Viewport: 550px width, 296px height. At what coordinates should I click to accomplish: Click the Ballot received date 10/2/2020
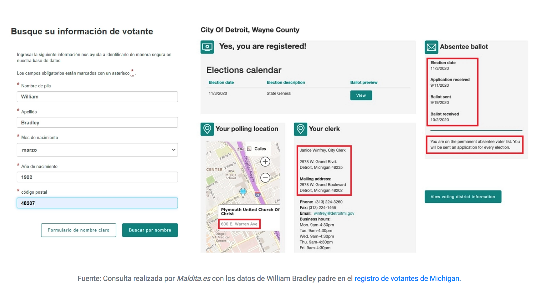point(439,120)
